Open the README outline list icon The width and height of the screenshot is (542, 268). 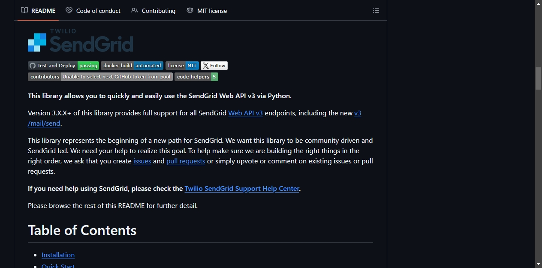point(376,10)
